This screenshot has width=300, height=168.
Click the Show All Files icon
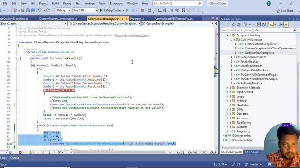pos(264,25)
